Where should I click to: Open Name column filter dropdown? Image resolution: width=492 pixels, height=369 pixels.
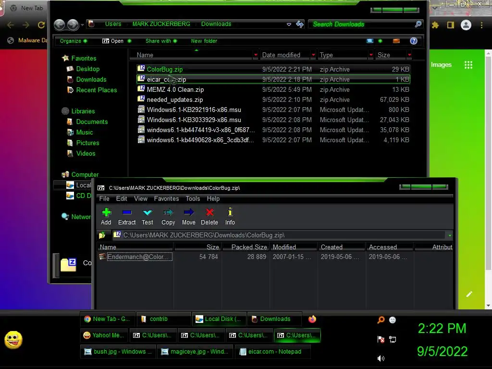coord(256,55)
